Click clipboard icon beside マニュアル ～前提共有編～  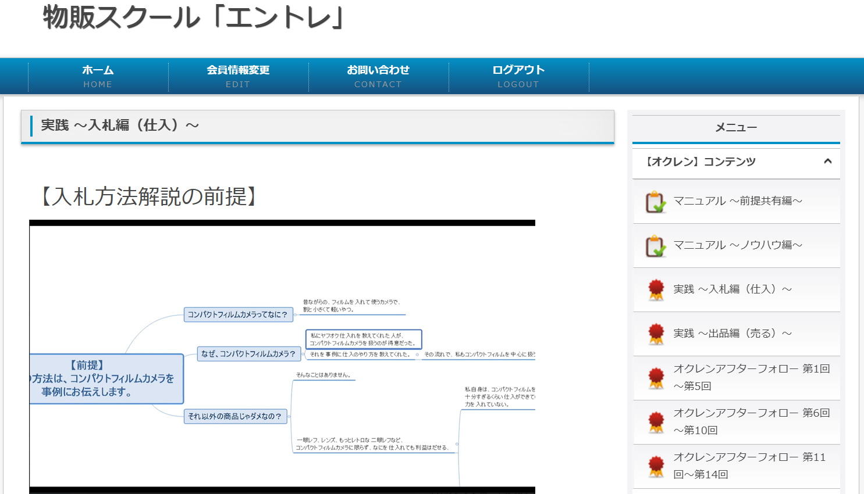[656, 202]
